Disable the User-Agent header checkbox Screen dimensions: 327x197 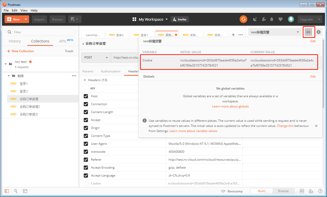[86, 144]
